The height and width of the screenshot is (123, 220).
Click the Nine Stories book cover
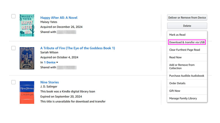click(27, 92)
